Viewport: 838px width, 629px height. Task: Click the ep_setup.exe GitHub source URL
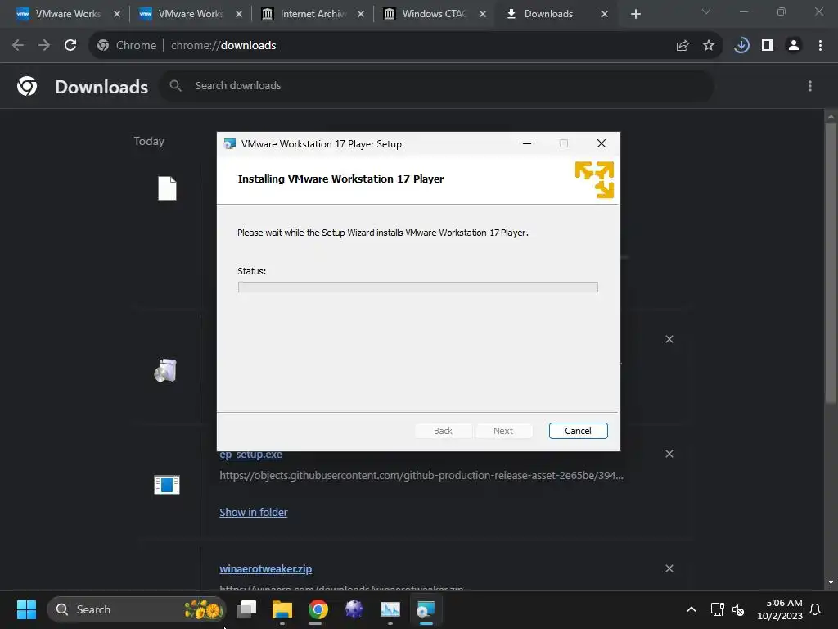(x=421, y=475)
